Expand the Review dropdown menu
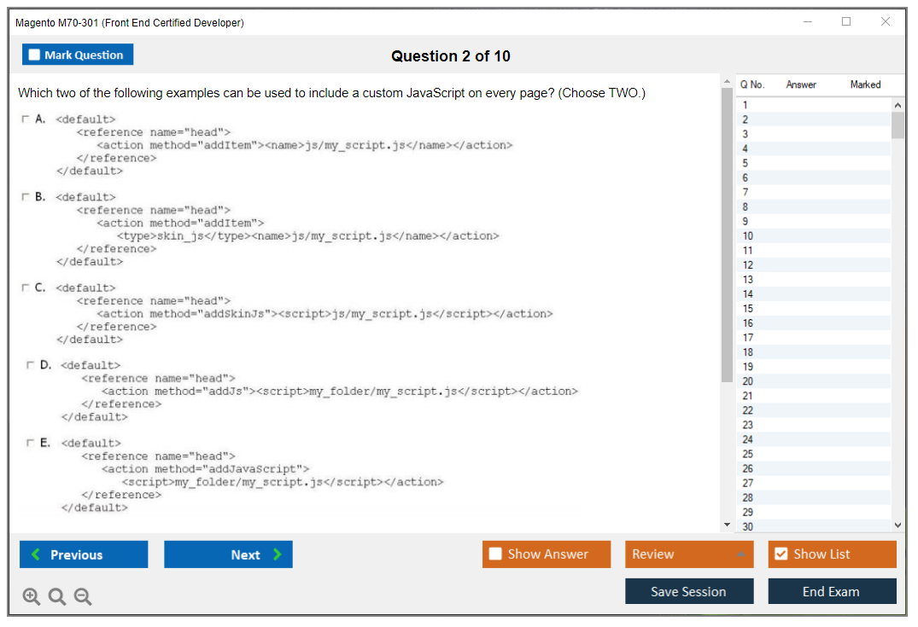Viewport: 918px width, 627px height. click(689, 554)
